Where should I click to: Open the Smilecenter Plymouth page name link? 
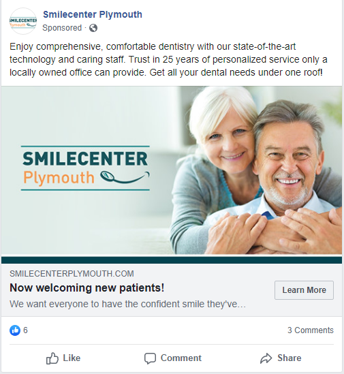pos(93,14)
